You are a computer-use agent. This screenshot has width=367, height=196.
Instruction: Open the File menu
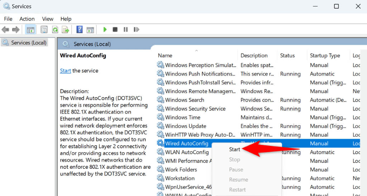pyautogui.click(x=8, y=19)
